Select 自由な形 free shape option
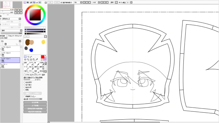 coord(24,87)
